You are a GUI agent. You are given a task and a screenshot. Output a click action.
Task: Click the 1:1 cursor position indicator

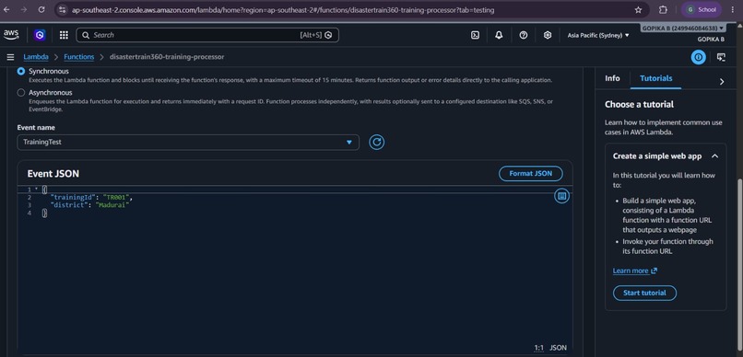[x=539, y=348]
